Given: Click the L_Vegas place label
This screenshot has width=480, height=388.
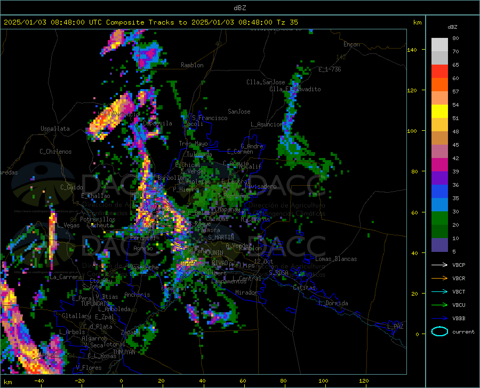Looking at the screenshot, I should (68, 225).
